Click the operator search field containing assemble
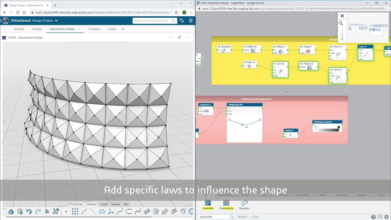Image resolution: width=391 pixels, height=220 pixels. (216, 217)
